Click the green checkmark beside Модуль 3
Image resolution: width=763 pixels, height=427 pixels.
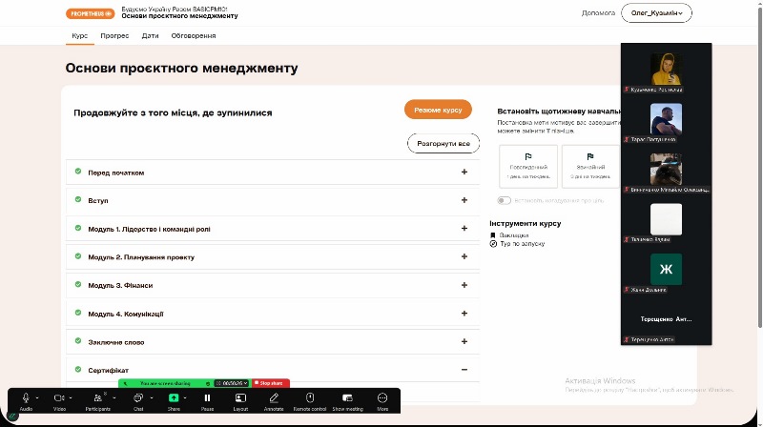(x=78, y=284)
